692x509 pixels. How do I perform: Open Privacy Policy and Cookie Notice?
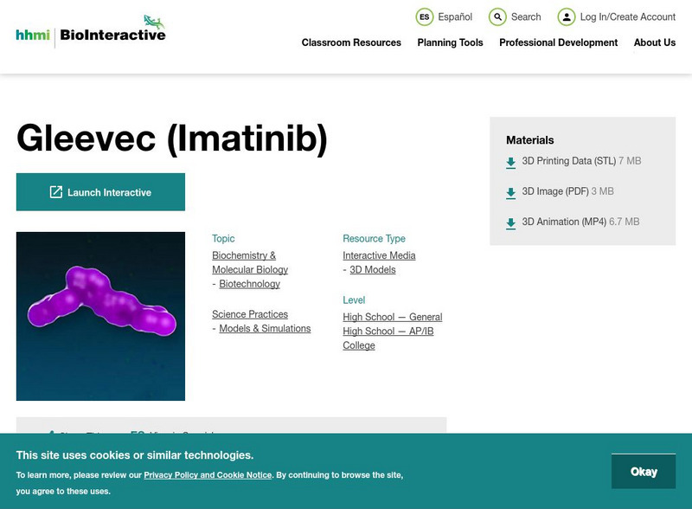(208, 475)
